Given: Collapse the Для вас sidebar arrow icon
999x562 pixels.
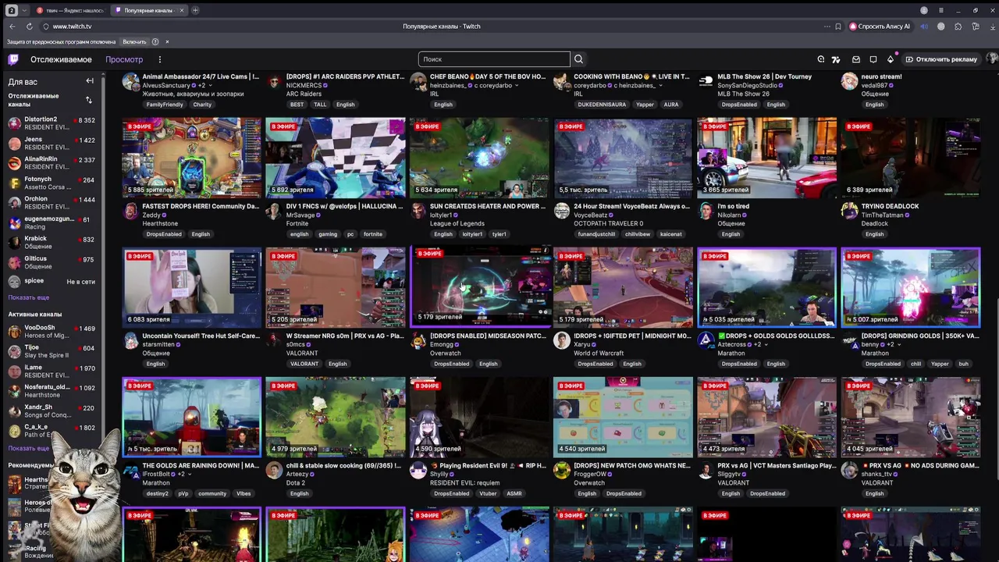Looking at the screenshot, I should click(x=90, y=81).
